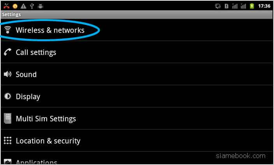Open Location & security settings
Viewport: 274px width, 165px height.
click(137, 140)
